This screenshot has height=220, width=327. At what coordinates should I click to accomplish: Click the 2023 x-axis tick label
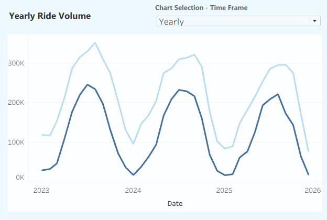tap(41, 190)
